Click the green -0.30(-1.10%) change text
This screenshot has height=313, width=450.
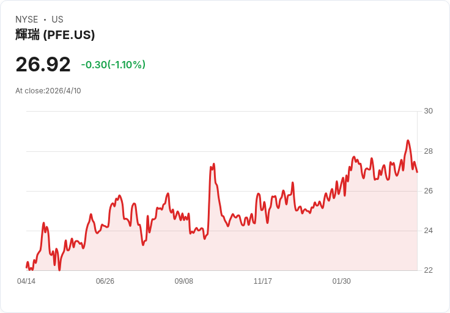[x=113, y=65]
